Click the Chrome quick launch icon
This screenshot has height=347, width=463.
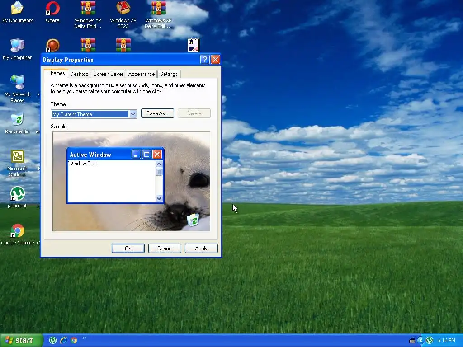click(74, 340)
